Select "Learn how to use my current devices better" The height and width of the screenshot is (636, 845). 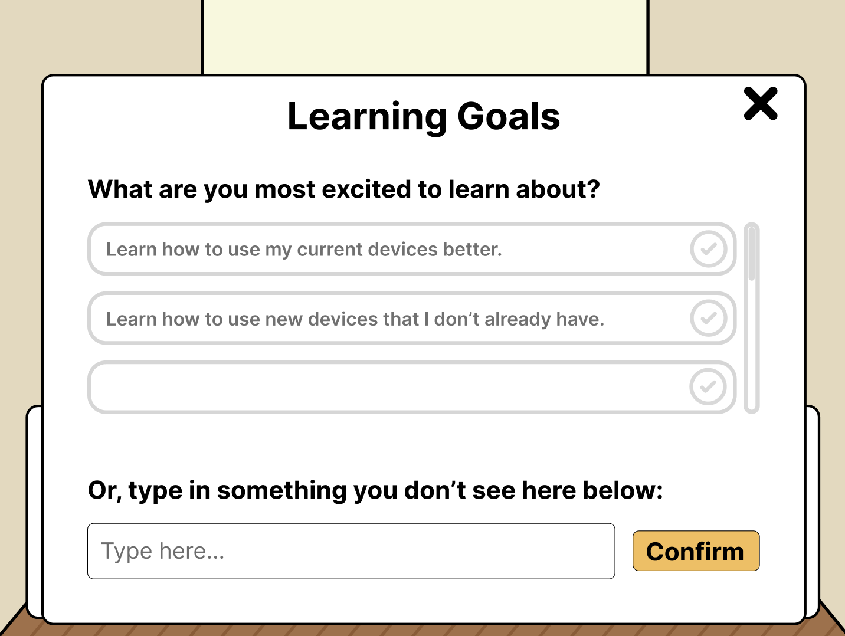pos(304,250)
